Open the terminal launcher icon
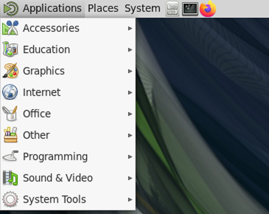 (190, 9)
